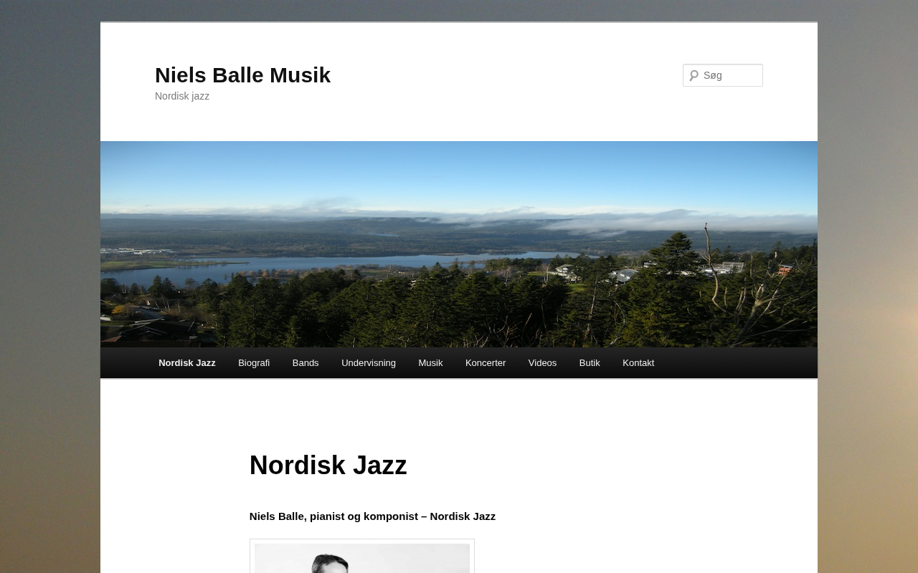The image size is (918, 573).
Task: Open the Nordisk Jazz menu item
Action: click(187, 363)
